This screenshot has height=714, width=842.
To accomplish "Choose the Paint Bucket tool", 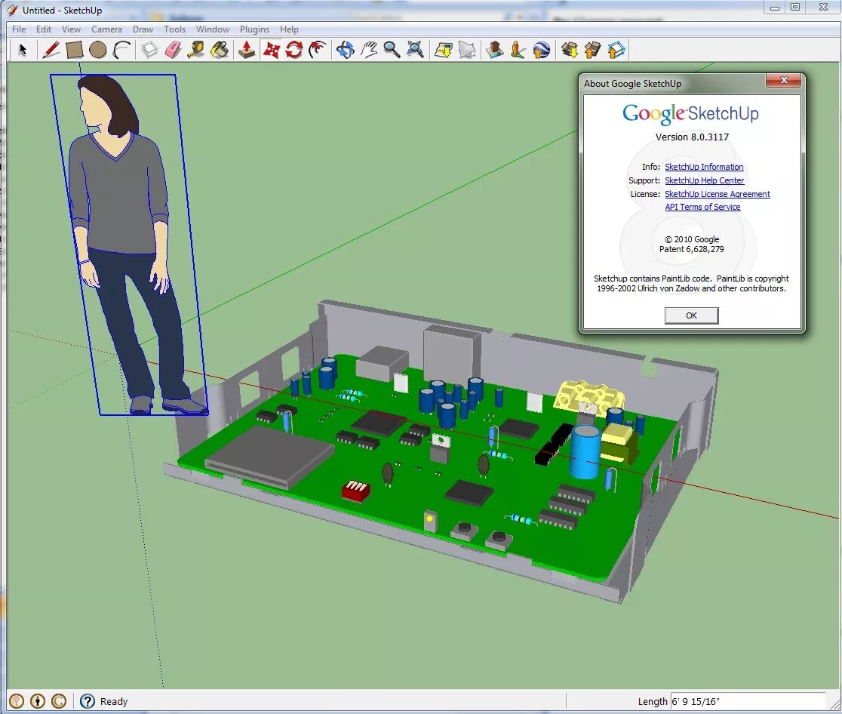I will 220,50.
